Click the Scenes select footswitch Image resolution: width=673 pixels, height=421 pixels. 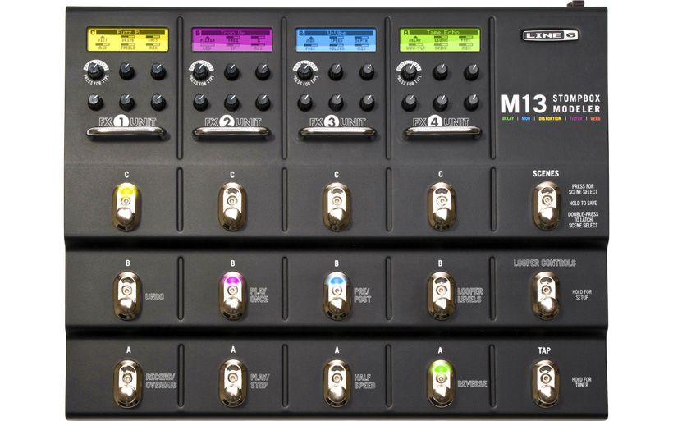point(546,206)
